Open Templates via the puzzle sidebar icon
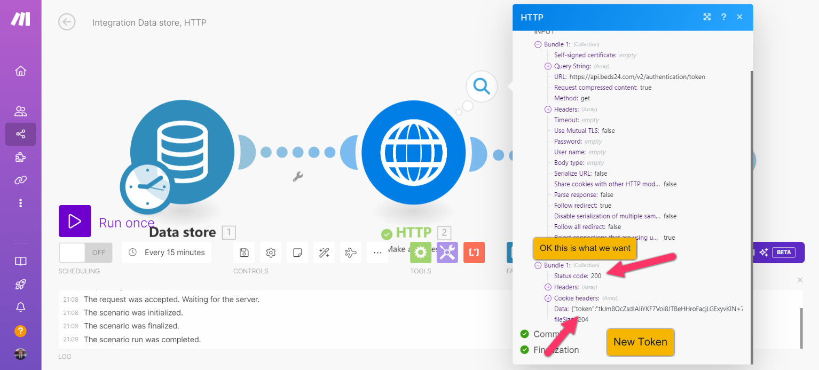Viewport: 819px width, 370px height. coord(20,157)
